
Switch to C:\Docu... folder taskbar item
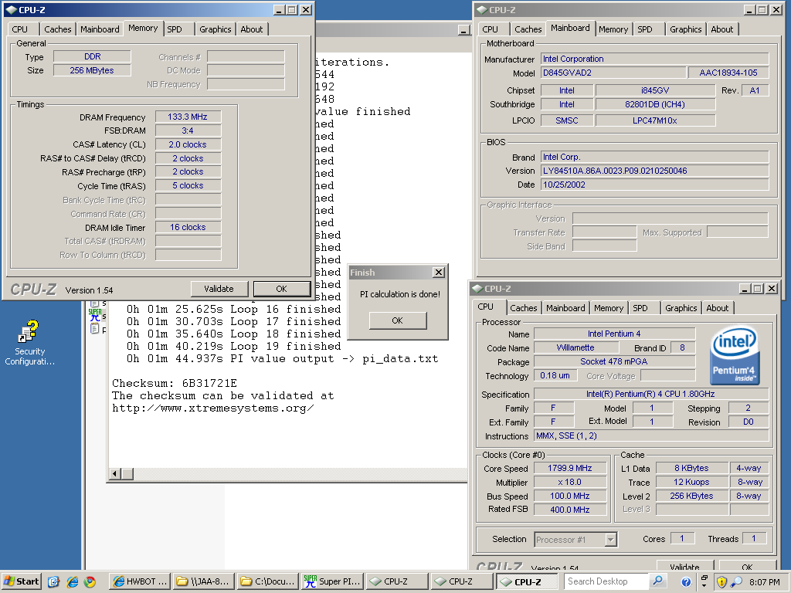pos(268,581)
